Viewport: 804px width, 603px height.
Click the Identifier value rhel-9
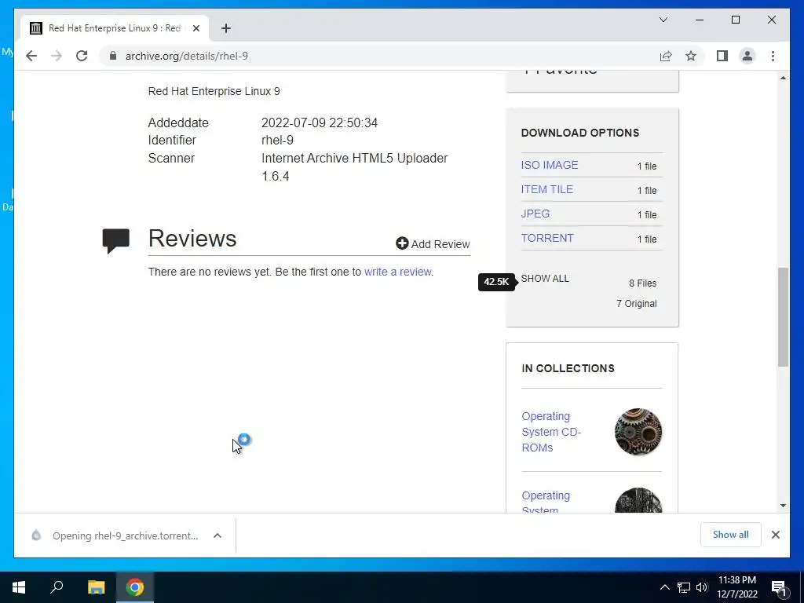pyautogui.click(x=277, y=140)
